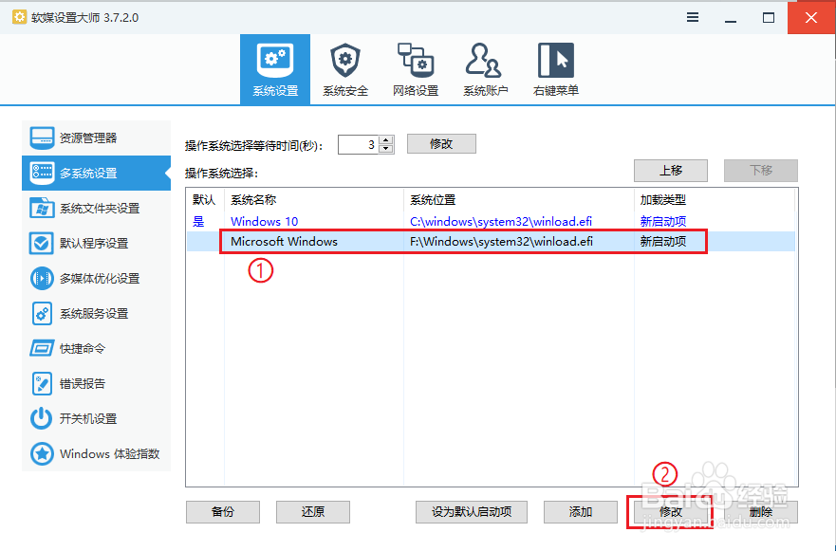Open 系统服务设置 in the sidebar
Screen dimensions: 836x551
tap(97, 313)
